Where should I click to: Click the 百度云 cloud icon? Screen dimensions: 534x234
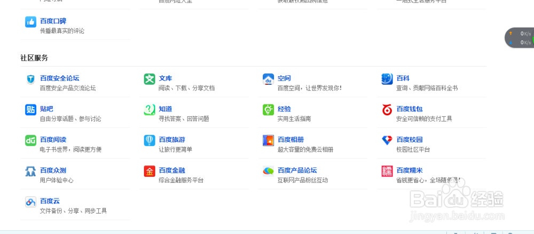pyautogui.click(x=30, y=201)
